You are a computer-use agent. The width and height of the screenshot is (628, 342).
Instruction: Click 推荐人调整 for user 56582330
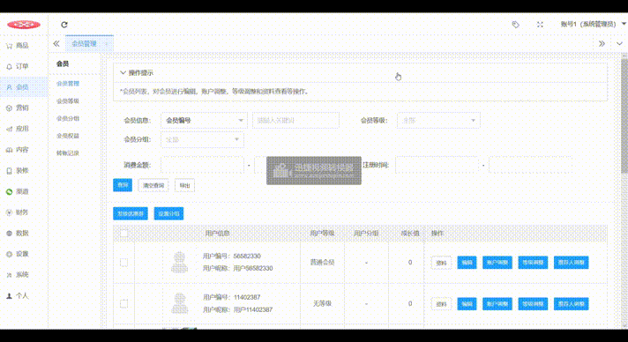[572, 263]
